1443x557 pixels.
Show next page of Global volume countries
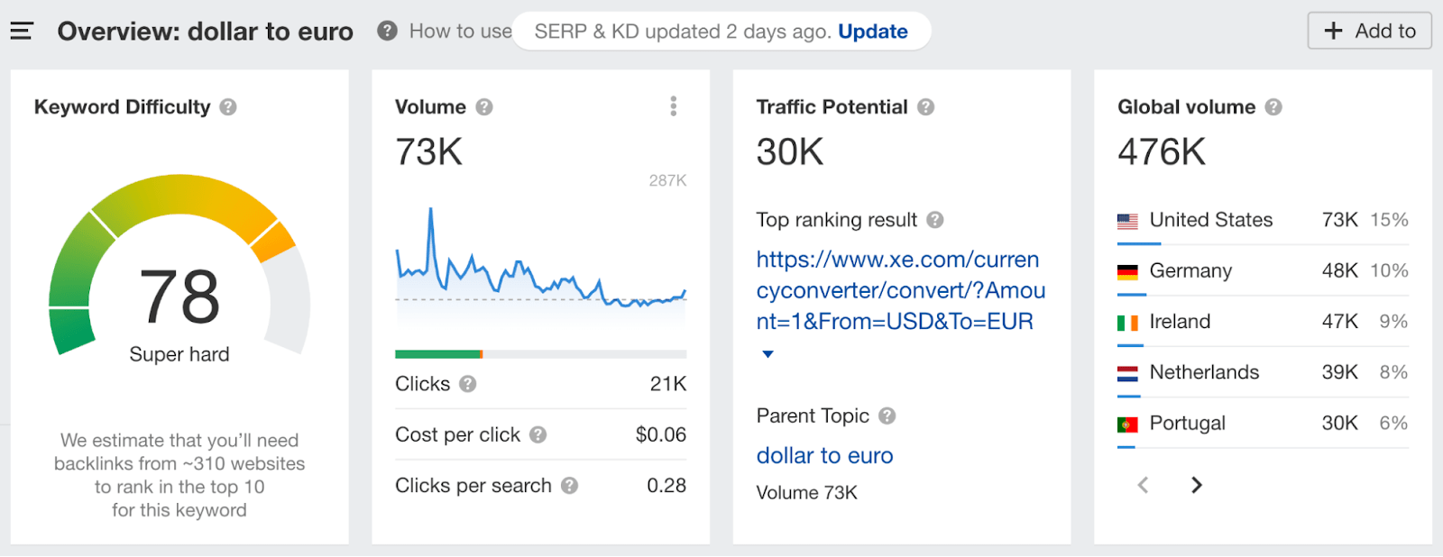point(1197,485)
